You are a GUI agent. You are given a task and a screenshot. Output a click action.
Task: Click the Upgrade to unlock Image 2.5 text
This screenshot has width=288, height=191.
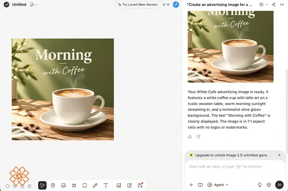pos(231,155)
